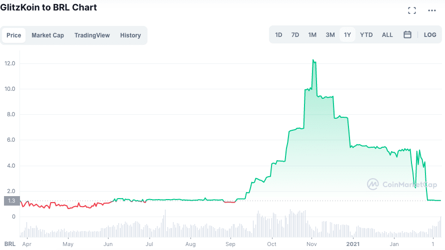Select the 1Y time range

click(347, 35)
